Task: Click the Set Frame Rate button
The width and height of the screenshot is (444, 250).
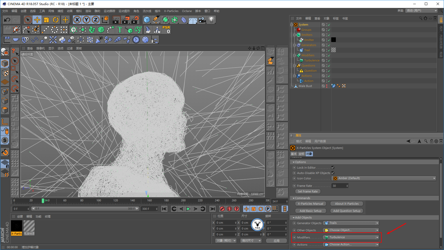Action: 308,191
